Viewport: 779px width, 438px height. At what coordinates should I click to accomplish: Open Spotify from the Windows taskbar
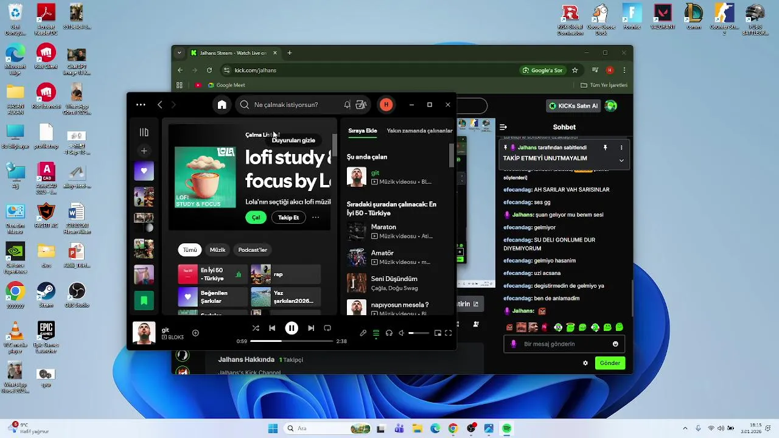(506, 428)
